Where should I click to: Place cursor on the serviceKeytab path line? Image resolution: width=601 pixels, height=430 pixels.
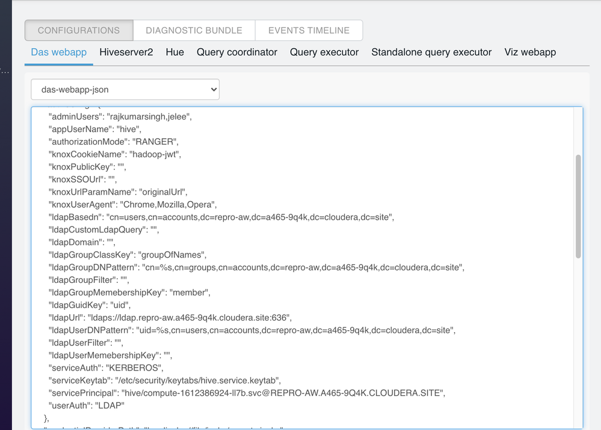[164, 380]
